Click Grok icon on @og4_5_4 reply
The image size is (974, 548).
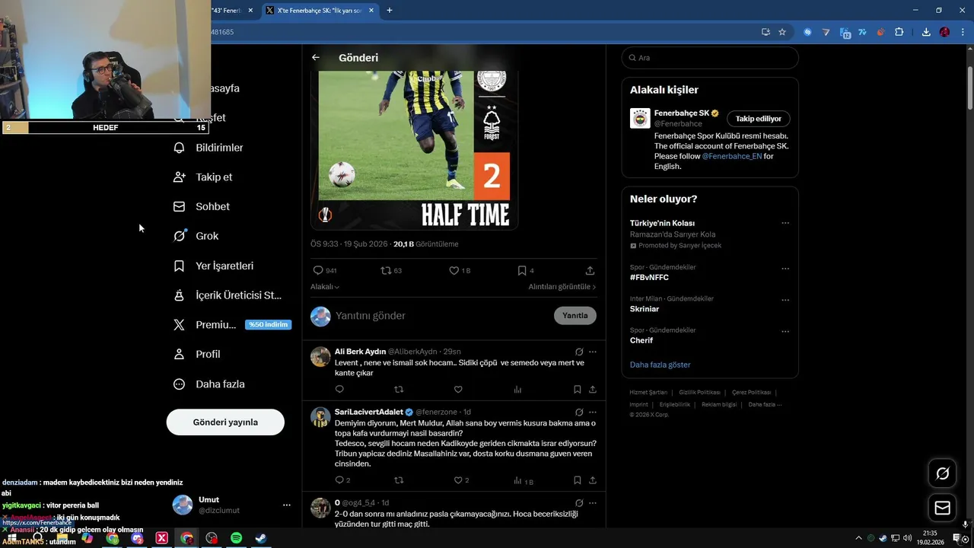(x=579, y=502)
